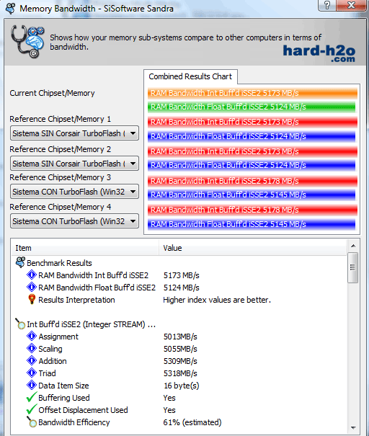Image resolution: width=369 pixels, height=436 pixels.
Task: Click the hard-h2o.com logo
Action: tap(319, 53)
